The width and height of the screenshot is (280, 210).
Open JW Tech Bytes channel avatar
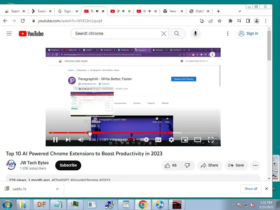11,165
